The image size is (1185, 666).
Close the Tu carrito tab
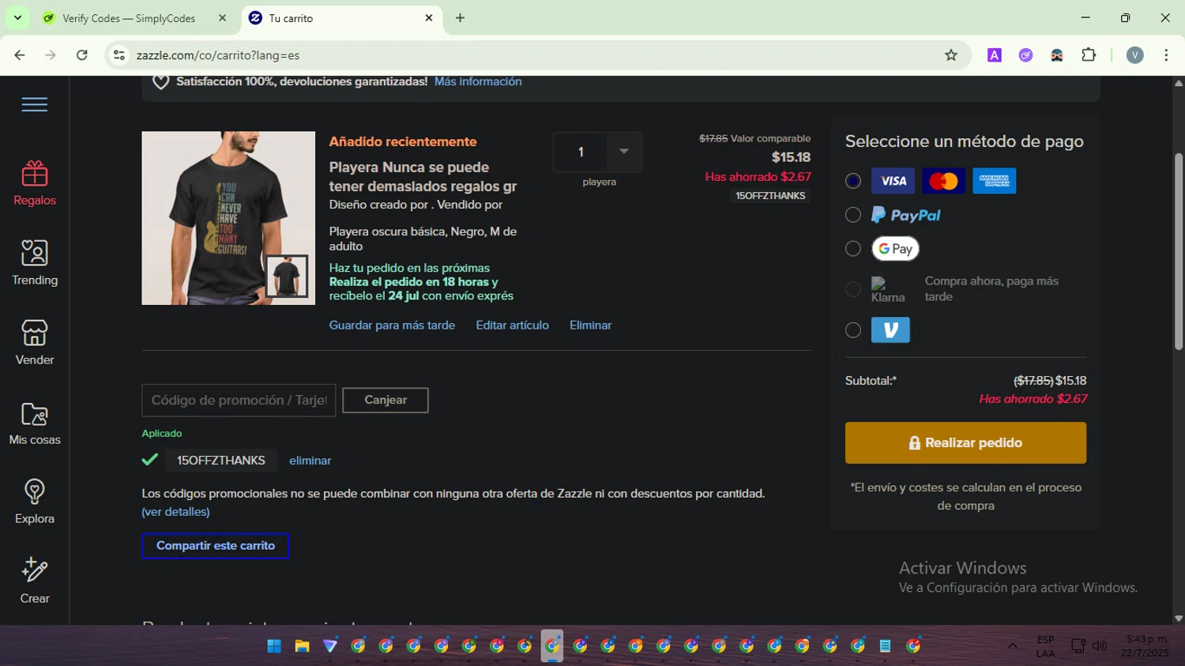(x=429, y=18)
